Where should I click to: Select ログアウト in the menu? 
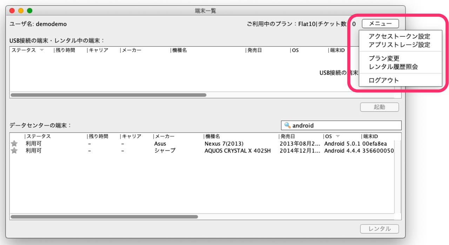(x=384, y=80)
